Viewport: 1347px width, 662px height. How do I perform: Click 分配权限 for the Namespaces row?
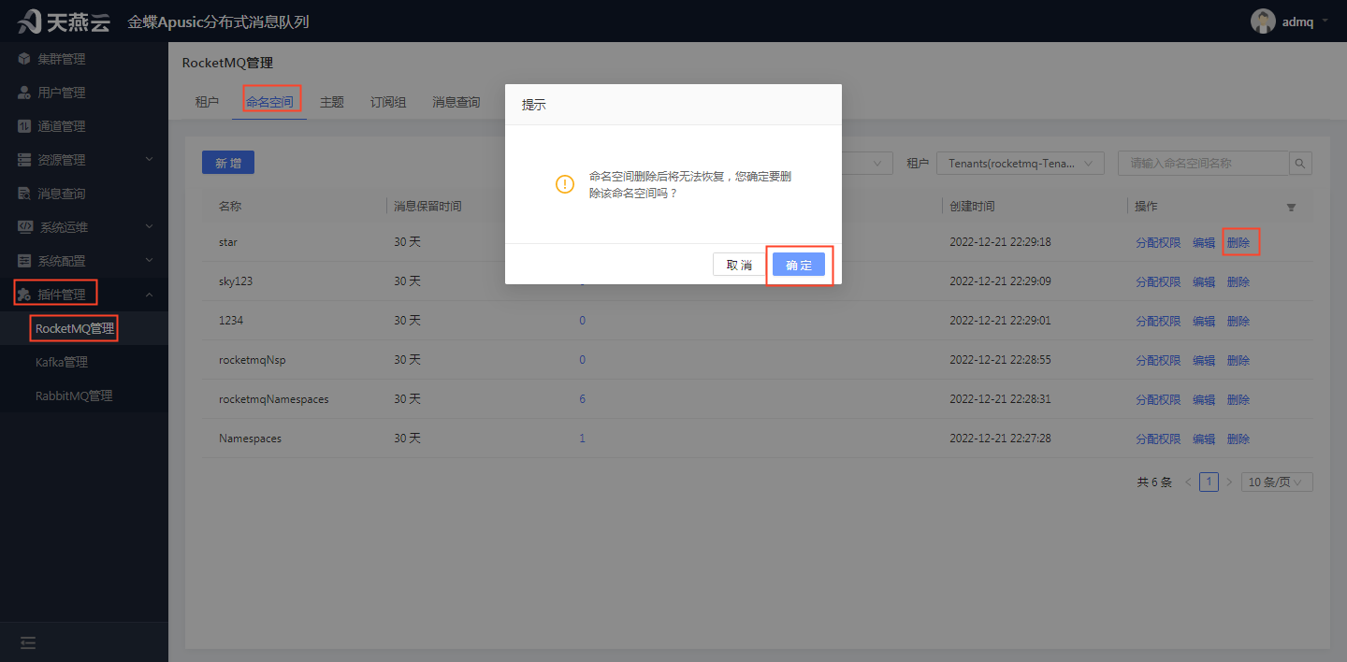(1158, 439)
